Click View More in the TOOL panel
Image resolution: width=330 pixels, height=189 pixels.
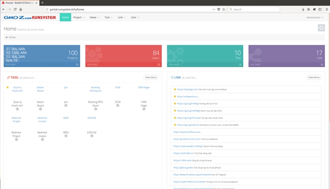point(151,77)
